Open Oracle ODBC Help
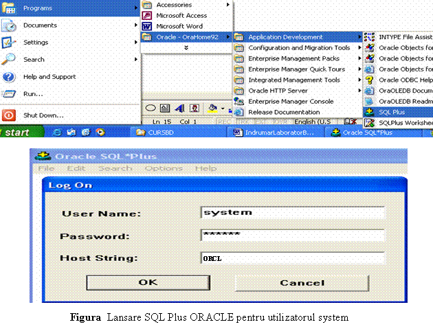This screenshot has height=331, width=433. [398, 80]
